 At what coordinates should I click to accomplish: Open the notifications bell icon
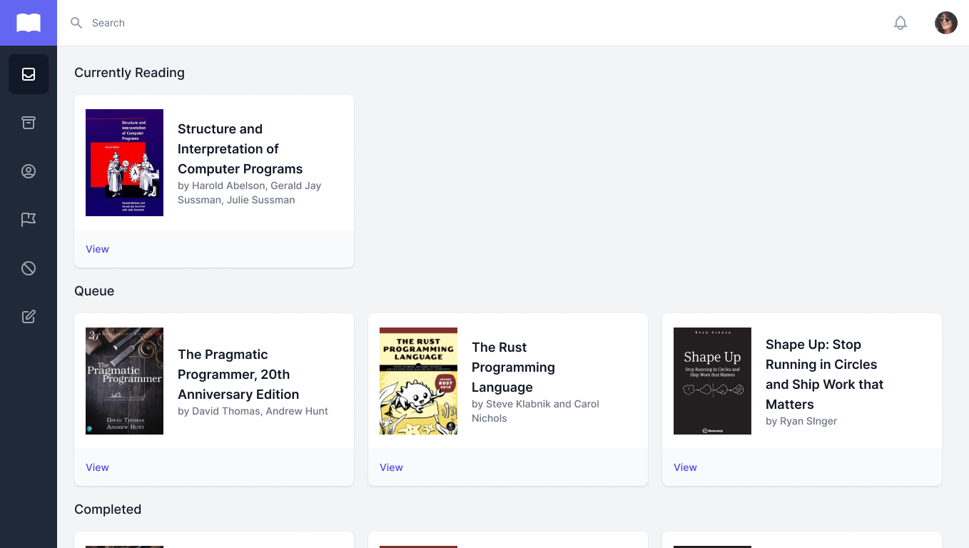point(900,23)
